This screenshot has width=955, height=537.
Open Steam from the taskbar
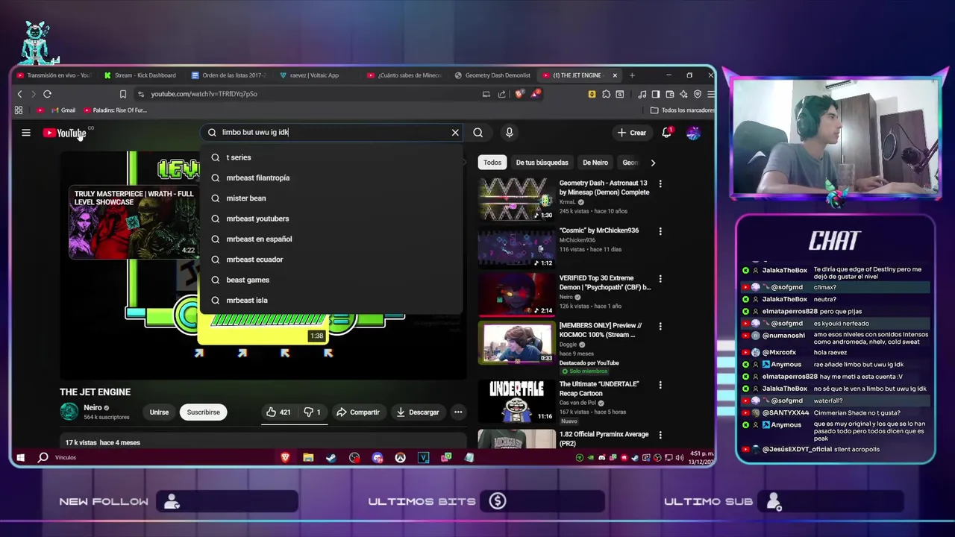pyautogui.click(x=331, y=457)
